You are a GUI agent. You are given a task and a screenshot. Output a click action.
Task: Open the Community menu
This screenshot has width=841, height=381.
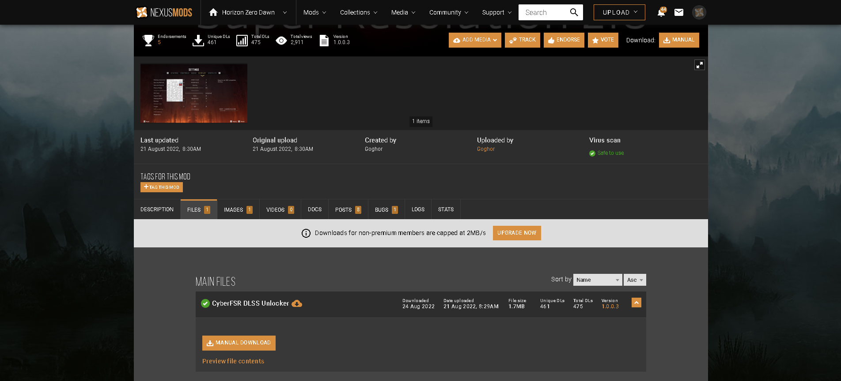point(449,12)
